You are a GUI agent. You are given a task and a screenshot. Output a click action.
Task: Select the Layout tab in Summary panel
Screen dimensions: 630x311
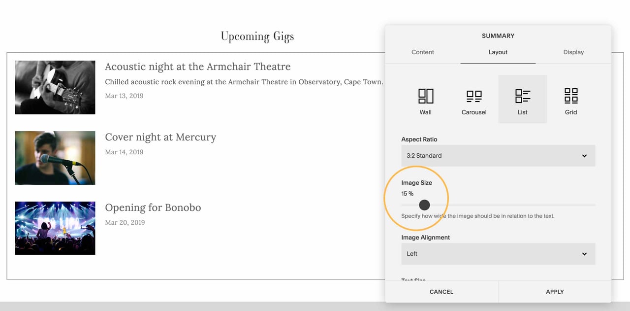[498, 52]
